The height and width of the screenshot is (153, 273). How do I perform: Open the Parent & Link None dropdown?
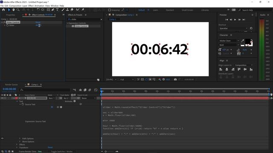click(x=89, y=98)
